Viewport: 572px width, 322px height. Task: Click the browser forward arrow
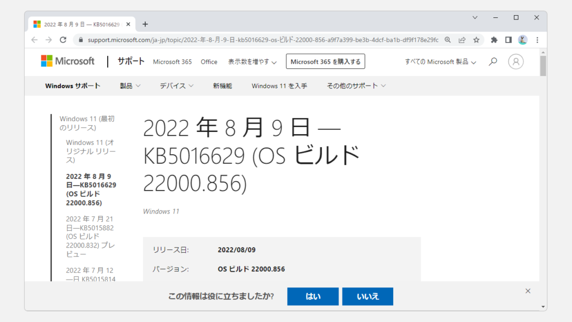pyautogui.click(x=49, y=40)
